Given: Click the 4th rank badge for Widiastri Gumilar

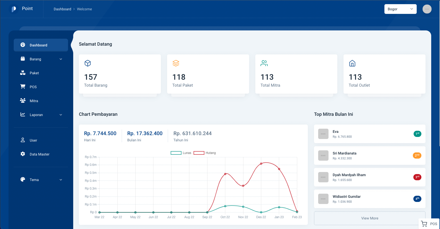Looking at the screenshot, I should tap(417, 199).
